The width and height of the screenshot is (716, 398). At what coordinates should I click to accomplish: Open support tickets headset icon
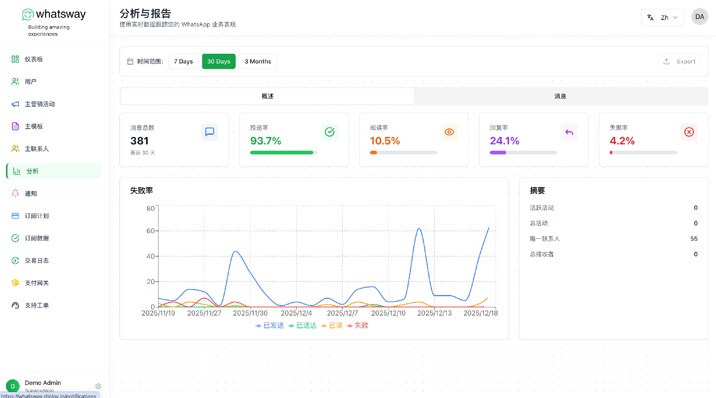pos(15,305)
